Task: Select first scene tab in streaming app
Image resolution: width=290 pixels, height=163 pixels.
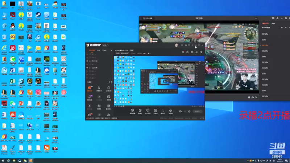Action: click(x=92, y=50)
